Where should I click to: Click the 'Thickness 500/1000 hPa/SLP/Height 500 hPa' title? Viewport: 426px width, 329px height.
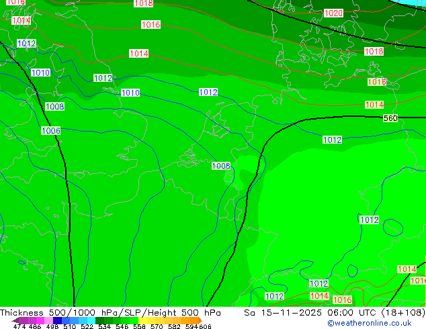point(110,313)
